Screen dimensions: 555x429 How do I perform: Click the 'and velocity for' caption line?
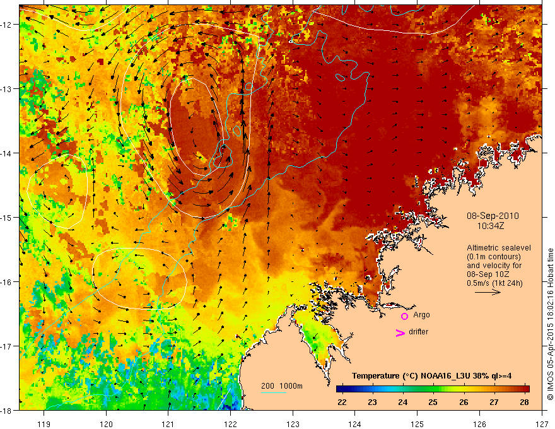coord(494,266)
